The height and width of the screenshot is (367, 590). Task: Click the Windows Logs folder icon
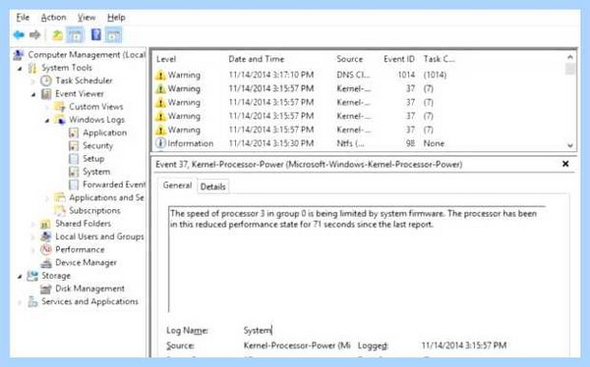(x=60, y=120)
